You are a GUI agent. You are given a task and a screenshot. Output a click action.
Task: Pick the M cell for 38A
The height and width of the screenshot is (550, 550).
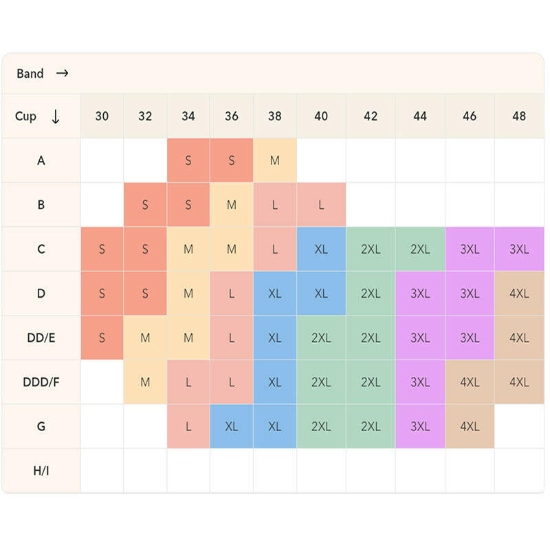click(275, 160)
